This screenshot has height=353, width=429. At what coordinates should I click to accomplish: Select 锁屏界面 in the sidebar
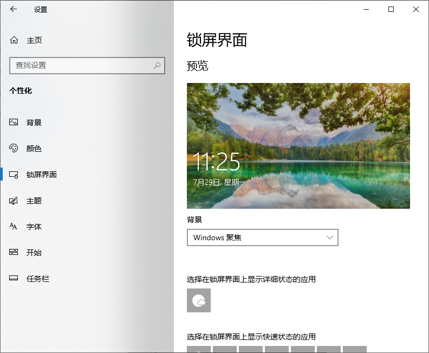coord(87,175)
